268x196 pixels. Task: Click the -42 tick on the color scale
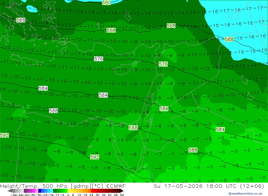pos(26,195)
